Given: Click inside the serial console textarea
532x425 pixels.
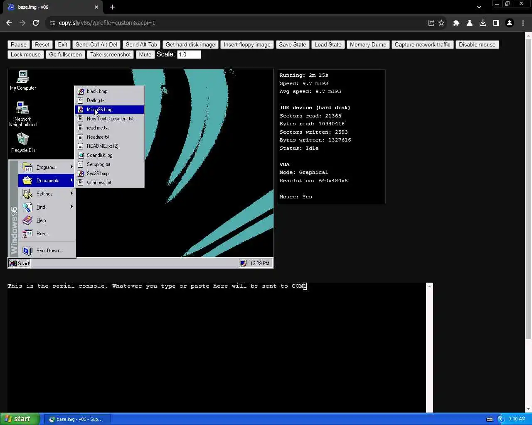Looking at the screenshot, I should [217, 347].
